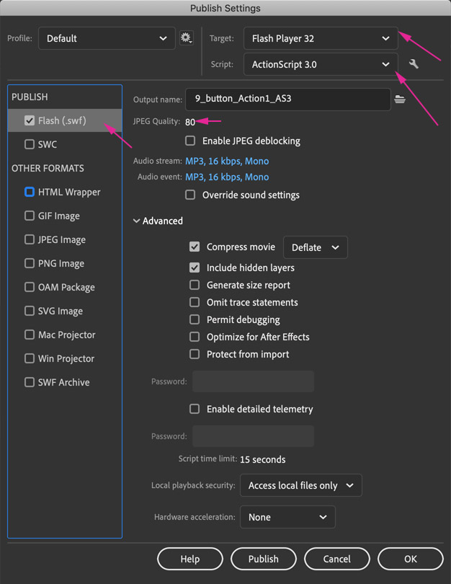
Task: Collapse the Advanced section
Action: 158,221
